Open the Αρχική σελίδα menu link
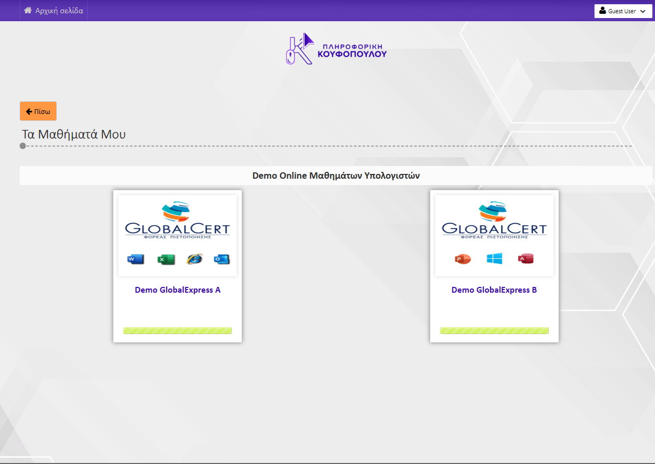This screenshot has height=464, width=655. click(54, 11)
